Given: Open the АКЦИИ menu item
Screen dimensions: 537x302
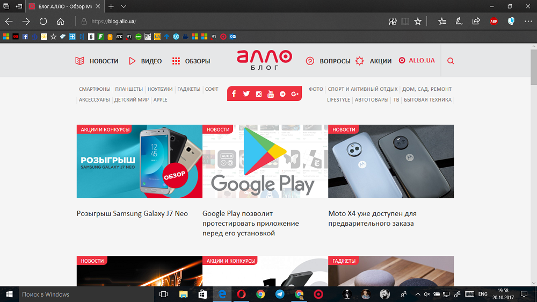Looking at the screenshot, I should [373, 61].
